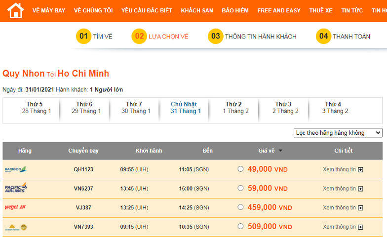Open the TIN TỨC menu

coord(352,11)
